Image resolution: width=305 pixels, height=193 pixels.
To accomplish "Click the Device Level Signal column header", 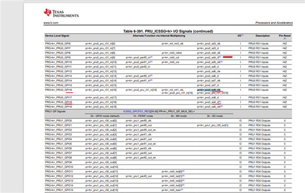I will [57, 36].
